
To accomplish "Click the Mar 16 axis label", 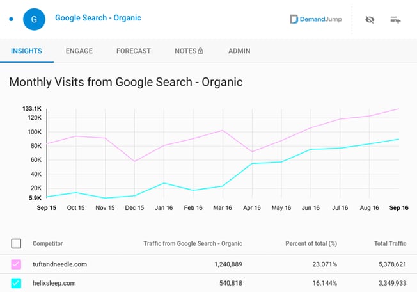I will [x=223, y=208].
